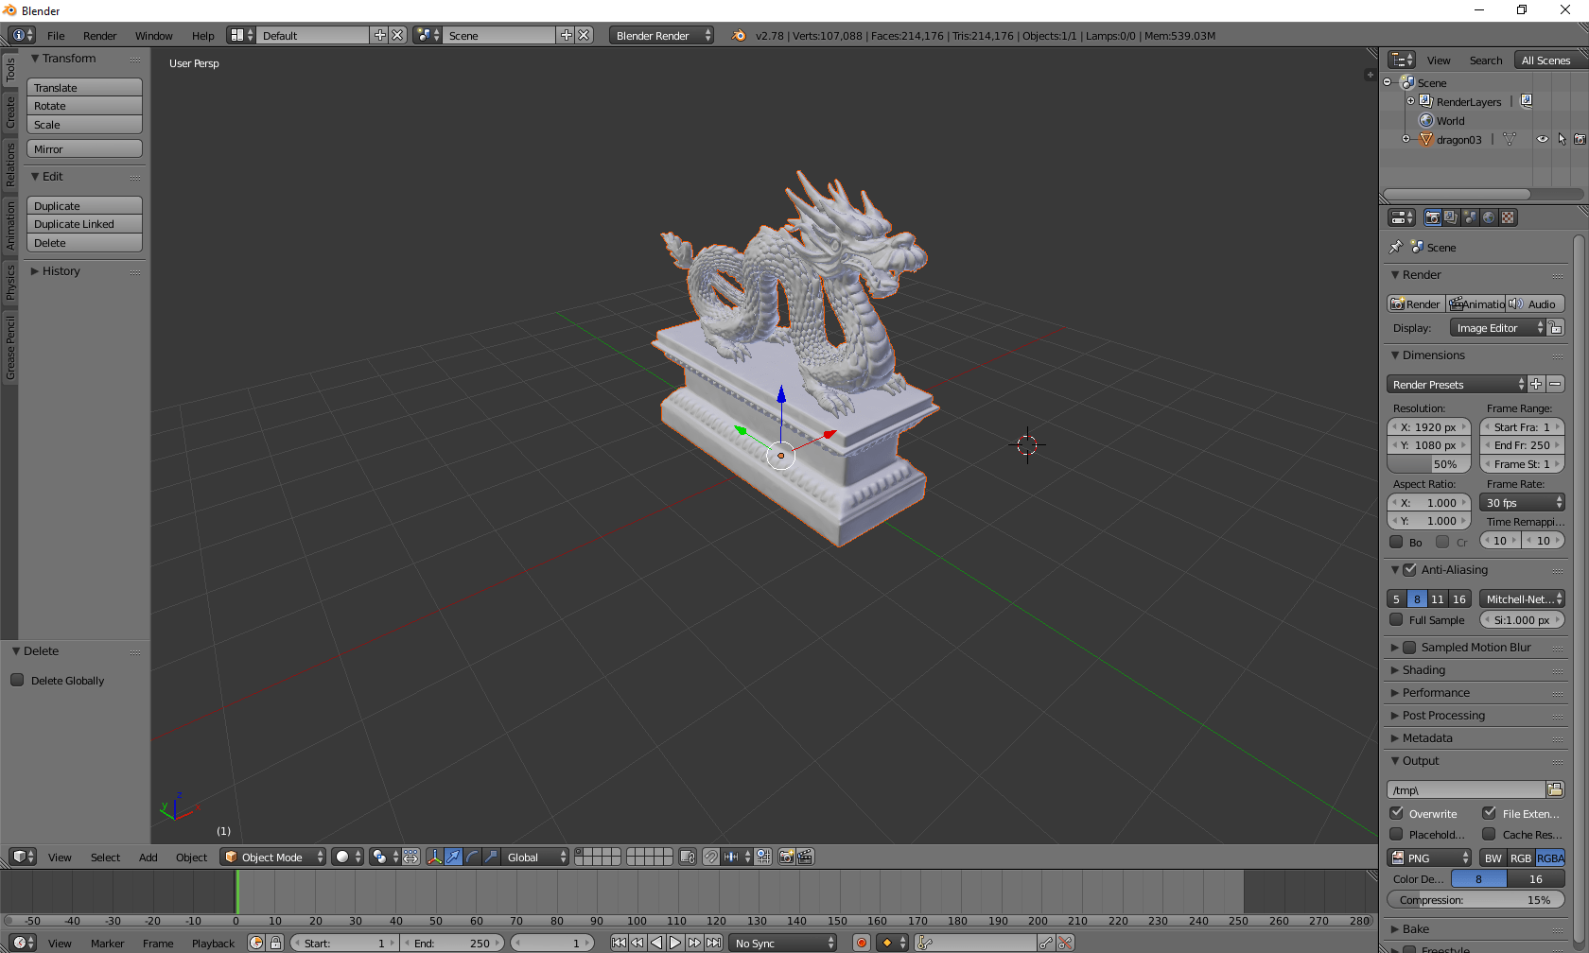
Task: Expand the History panel
Action: coord(61,271)
